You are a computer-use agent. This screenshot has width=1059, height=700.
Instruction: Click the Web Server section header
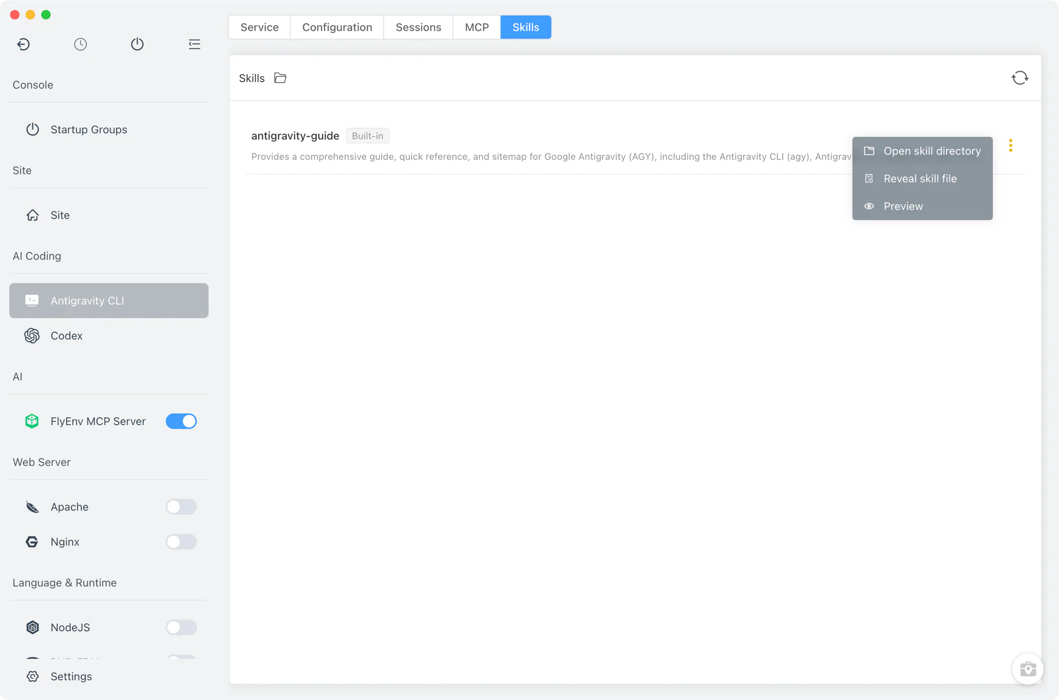click(41, 462)
